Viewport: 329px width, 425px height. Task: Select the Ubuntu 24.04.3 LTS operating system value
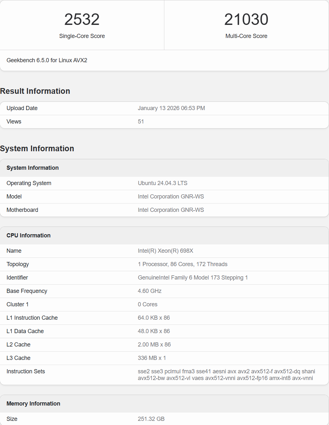[162, 183]
